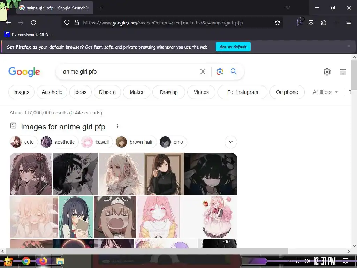Select the Ideas filter chip
Viewport: 357px width, 268px height.
(x=81, y=92)
